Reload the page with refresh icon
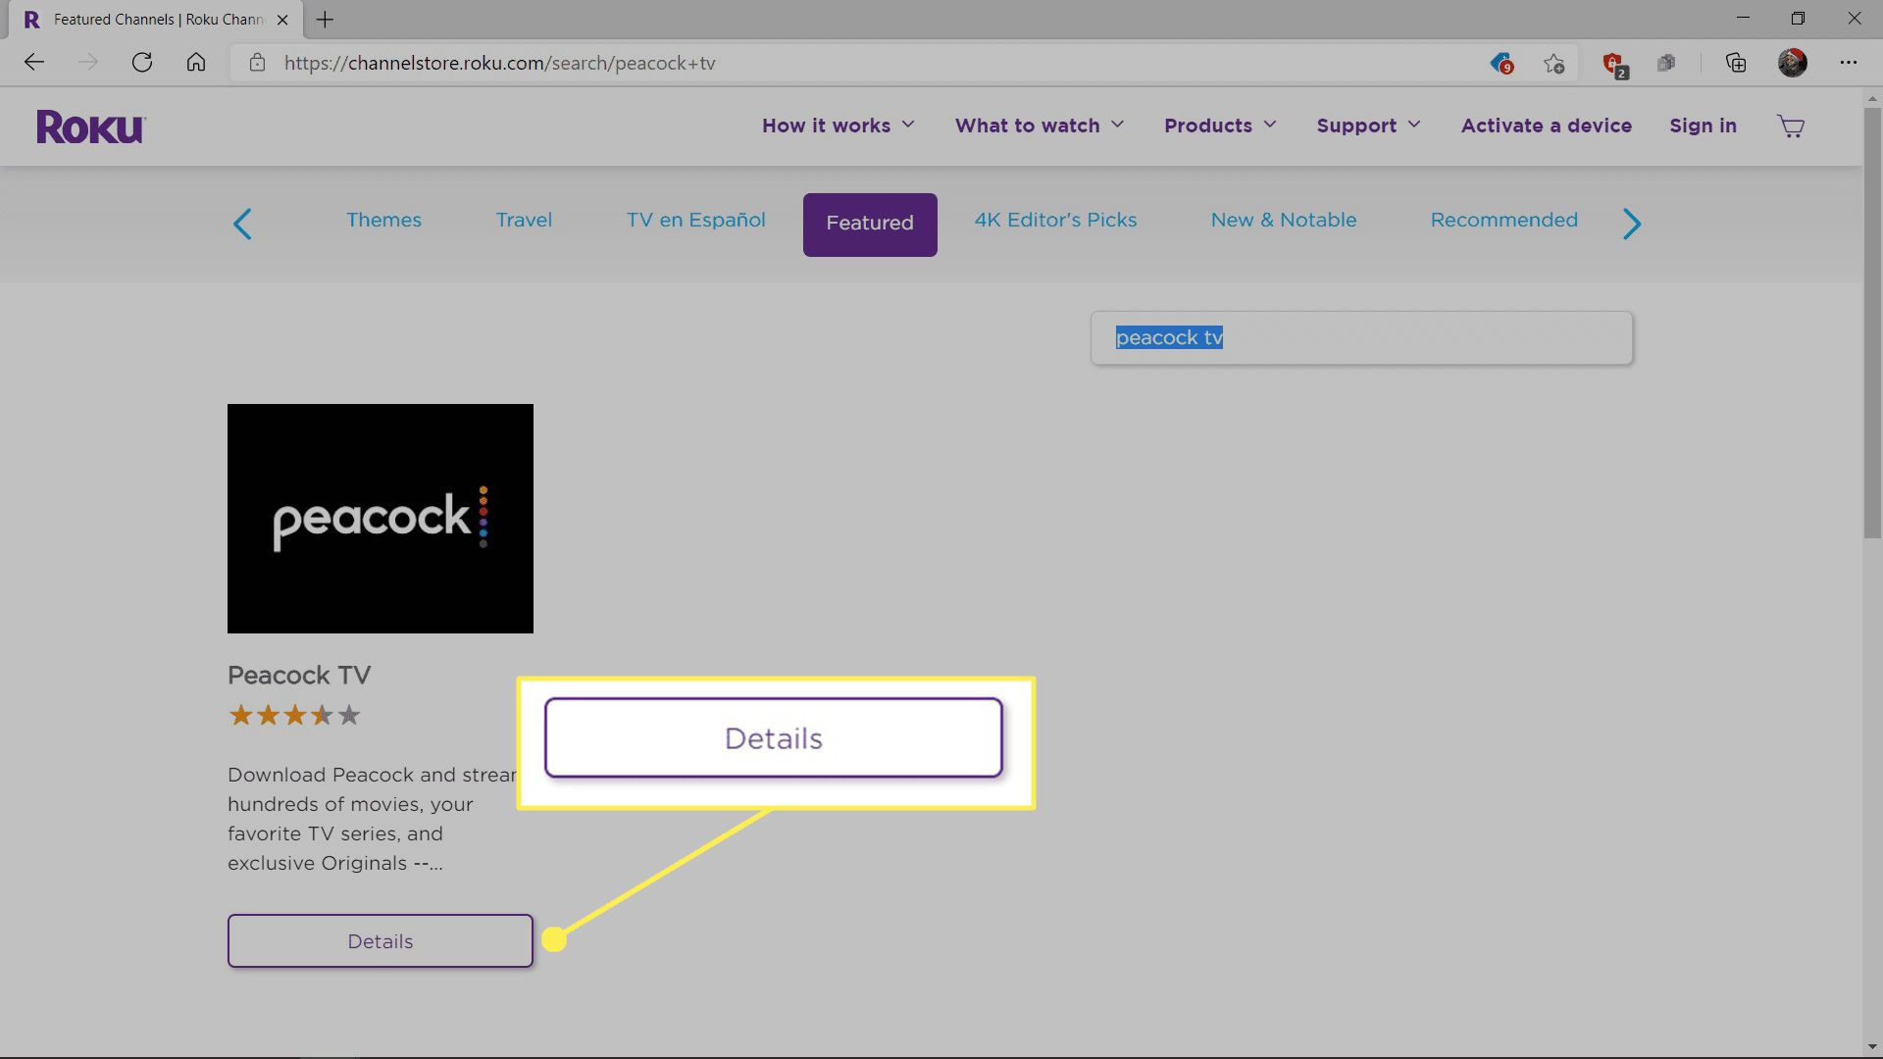This screenshot has width=1883, height=1059. [142, 63]
